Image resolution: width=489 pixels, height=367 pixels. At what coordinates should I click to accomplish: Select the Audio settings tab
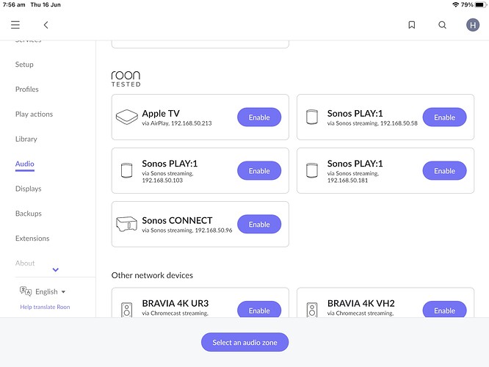pos(25,164)
